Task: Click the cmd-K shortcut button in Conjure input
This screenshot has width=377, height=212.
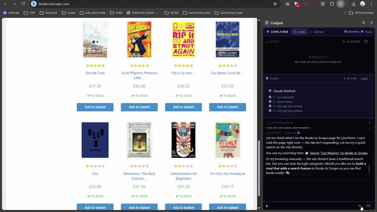Action: coord(369,206)
